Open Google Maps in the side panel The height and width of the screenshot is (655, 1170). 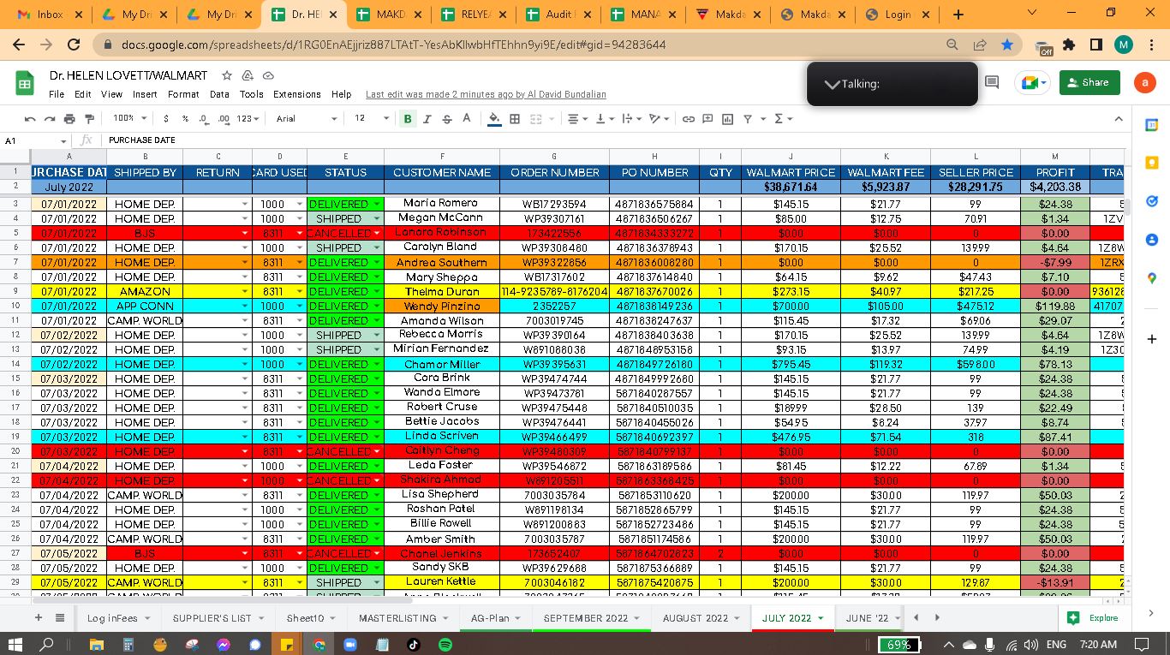pyautogui.click(x=1151, y=278)
